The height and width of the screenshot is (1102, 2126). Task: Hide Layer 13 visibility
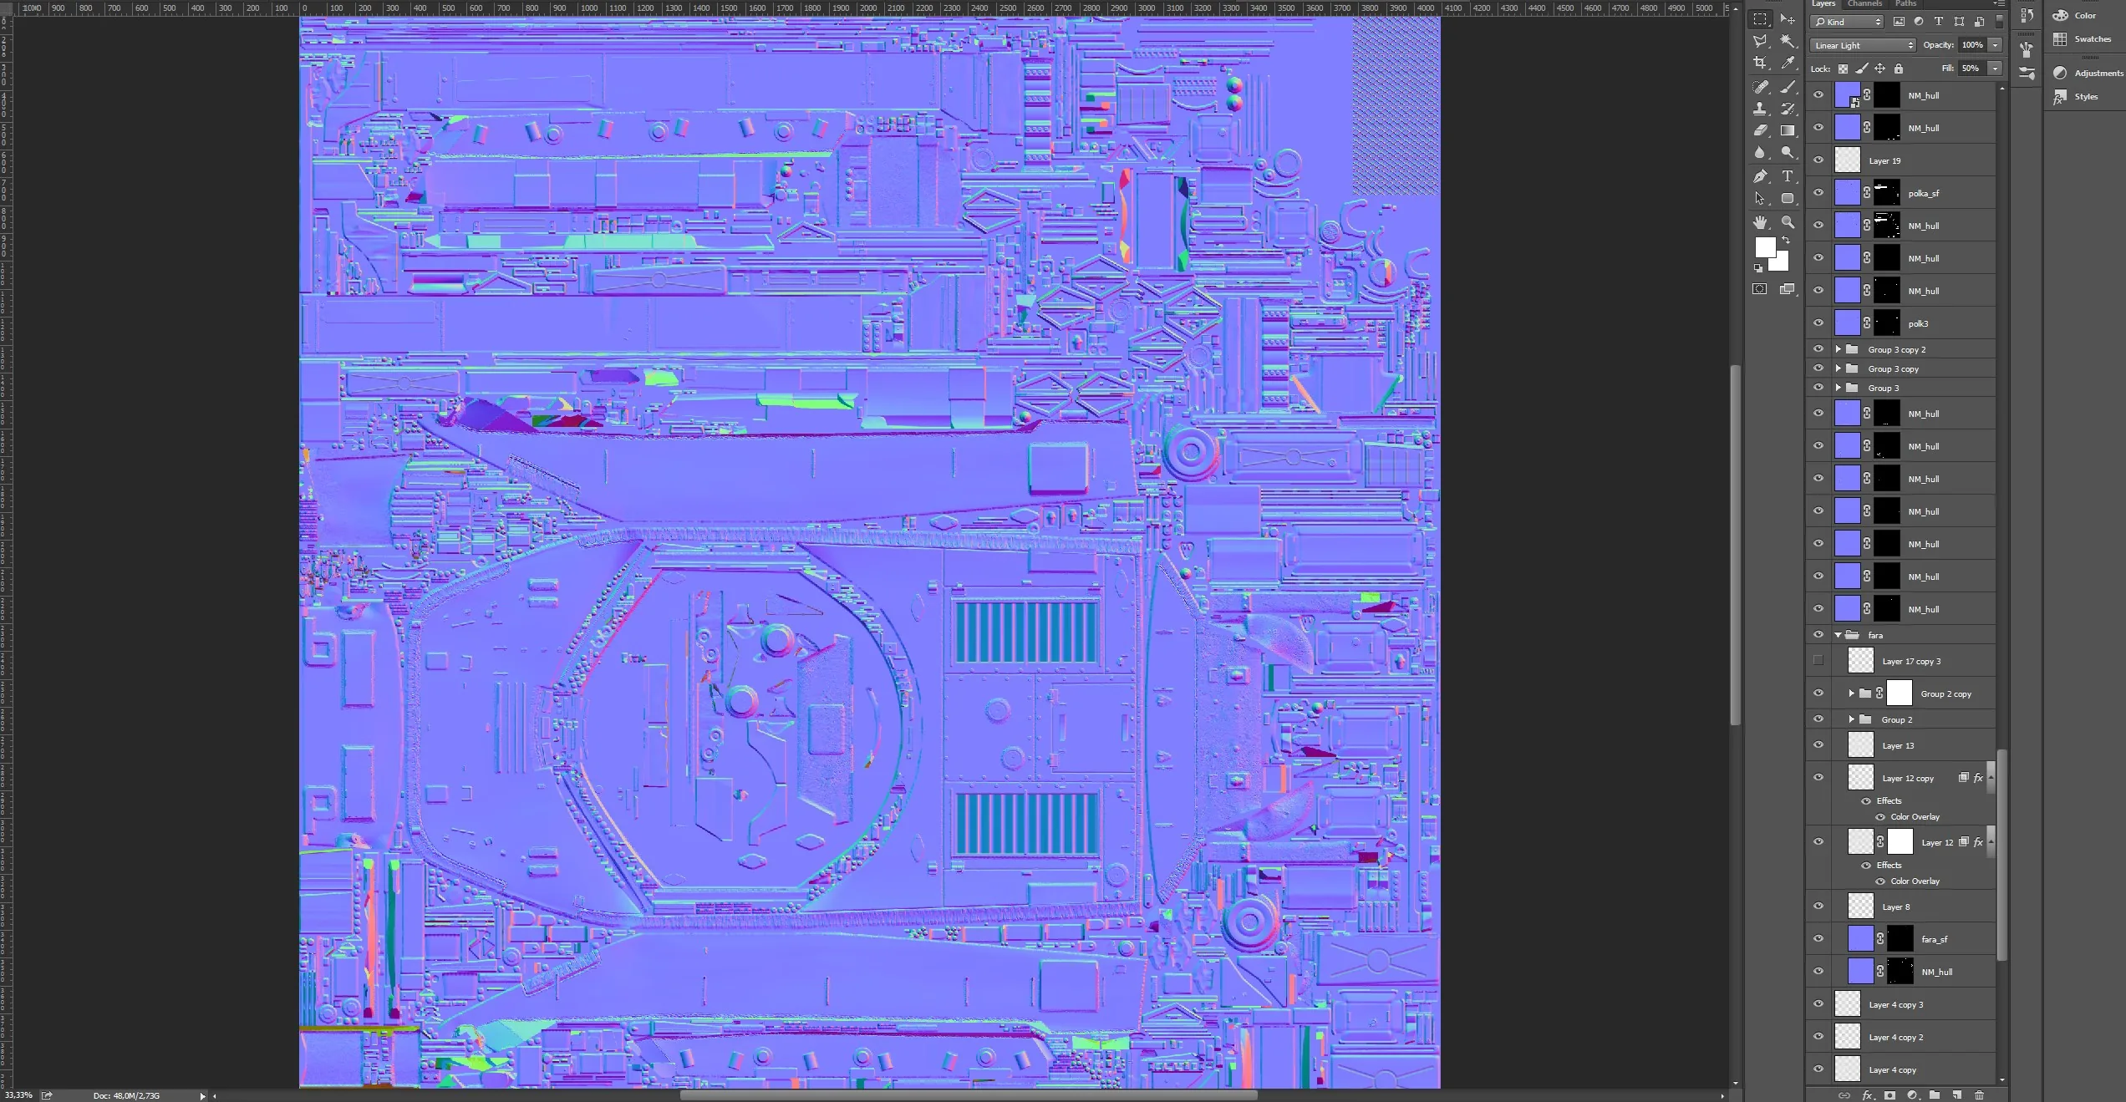click(1818, 745)
